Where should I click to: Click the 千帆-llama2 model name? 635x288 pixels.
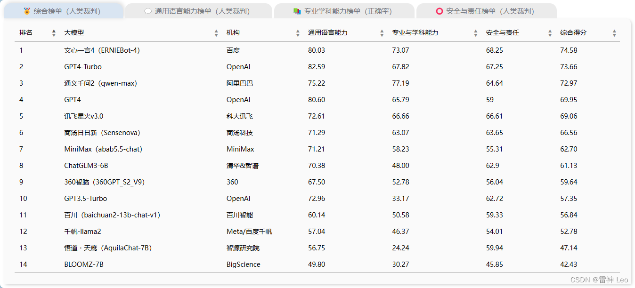tap(83, 232)
